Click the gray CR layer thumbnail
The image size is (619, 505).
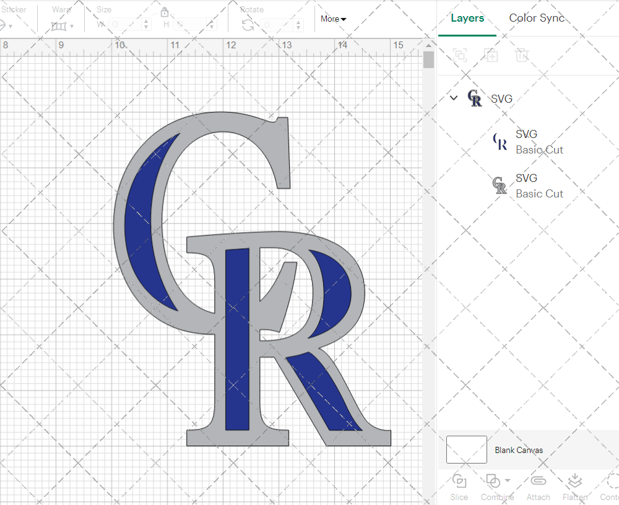point(500,186)
